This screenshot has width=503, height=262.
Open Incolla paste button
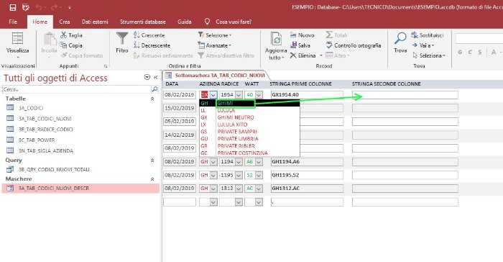(x=49, y=45)
